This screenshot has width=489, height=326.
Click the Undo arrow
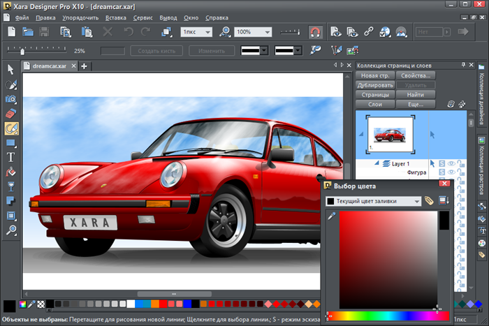tap(129, 31)
